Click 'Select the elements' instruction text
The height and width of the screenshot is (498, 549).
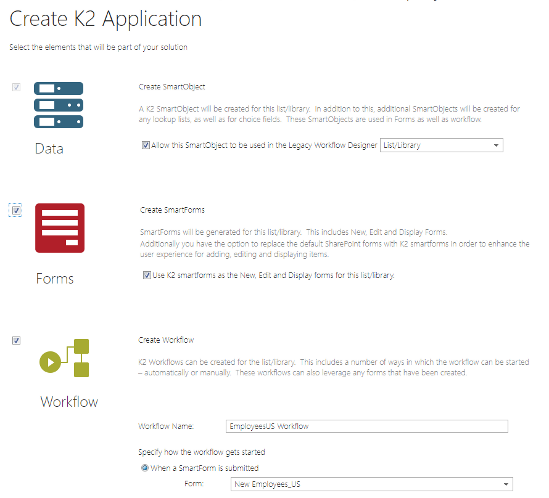(98, 47)
